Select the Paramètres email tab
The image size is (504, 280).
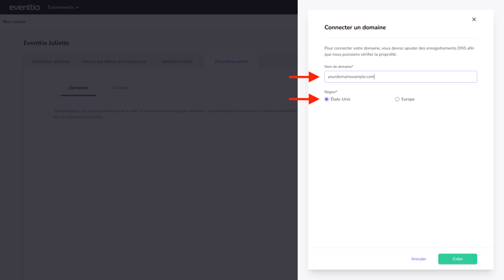(x=231, y=62)
